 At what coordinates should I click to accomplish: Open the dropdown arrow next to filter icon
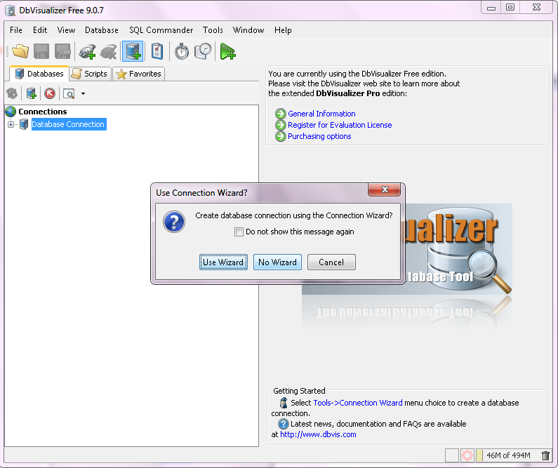(x=84, y=94)
